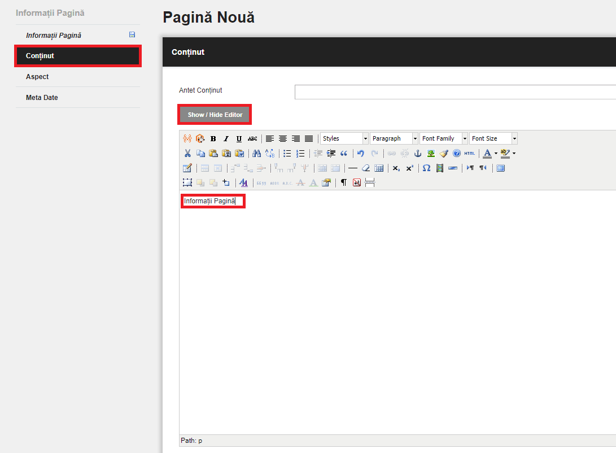Screen dimensions: 616x453
Task: Justify text fully
Action: pyautogui.click(x=309, y=139)
